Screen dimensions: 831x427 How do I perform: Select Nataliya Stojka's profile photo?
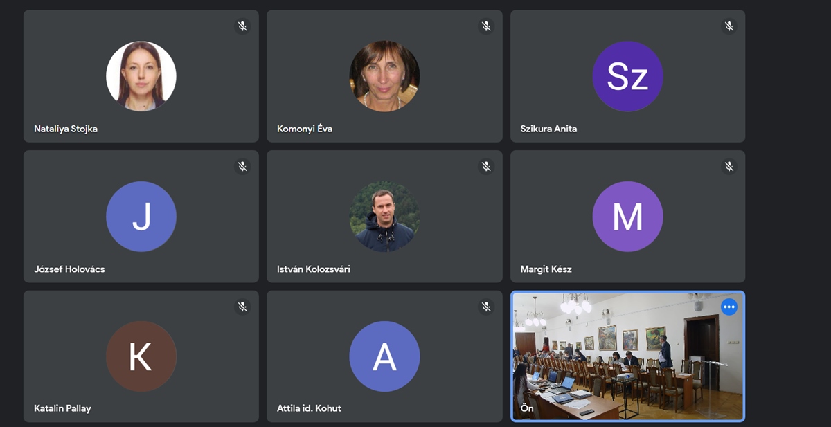click(141, 76)
